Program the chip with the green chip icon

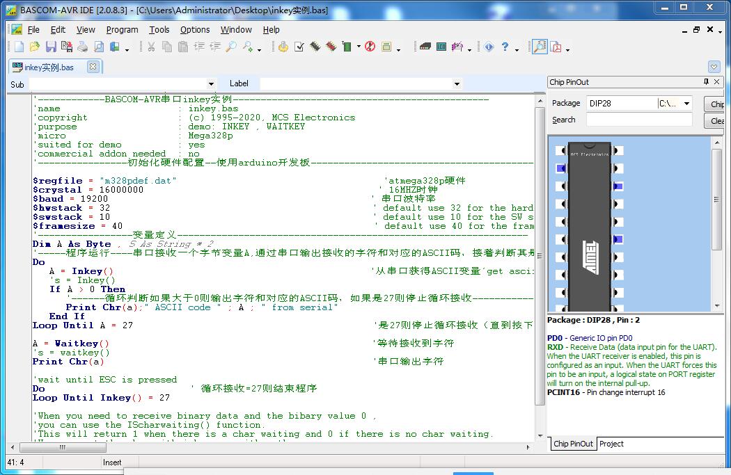pyautogui.click(x=347, y=47)
